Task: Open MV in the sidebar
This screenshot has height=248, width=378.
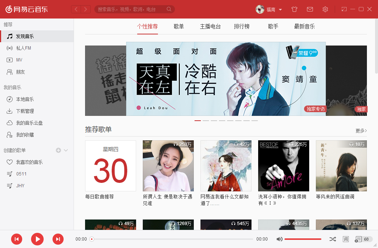Action: 37,60
